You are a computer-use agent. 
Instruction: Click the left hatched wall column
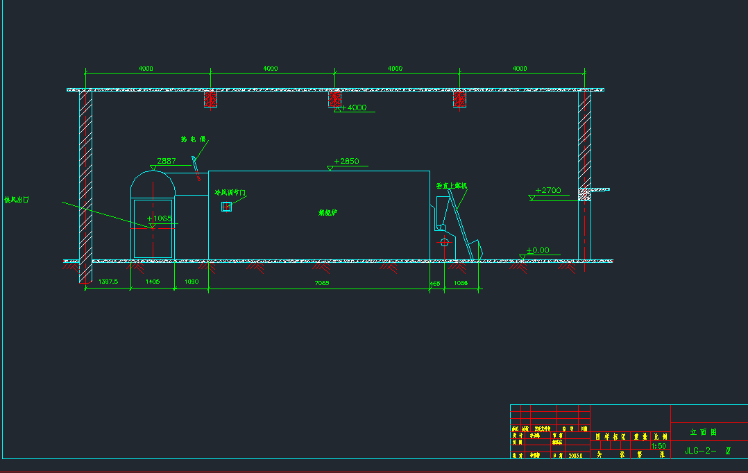click(85, 187)
